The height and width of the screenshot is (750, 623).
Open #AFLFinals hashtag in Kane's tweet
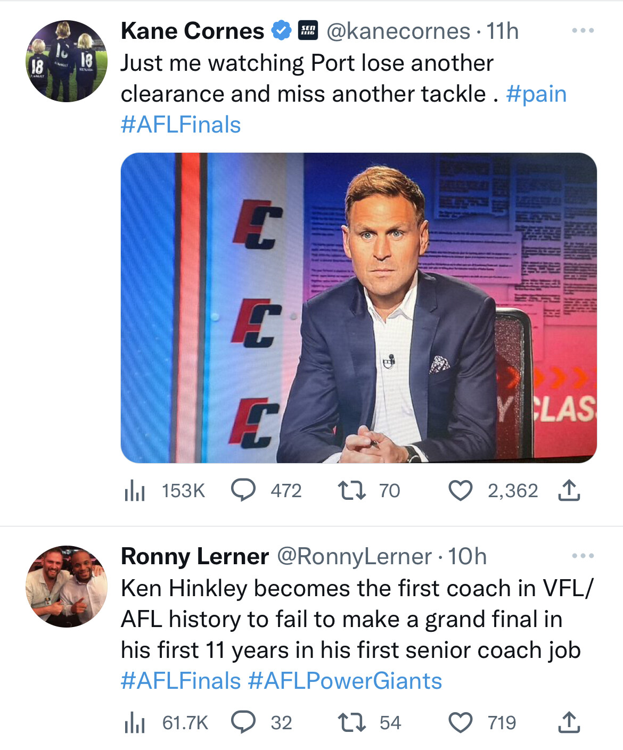(181, 125)
